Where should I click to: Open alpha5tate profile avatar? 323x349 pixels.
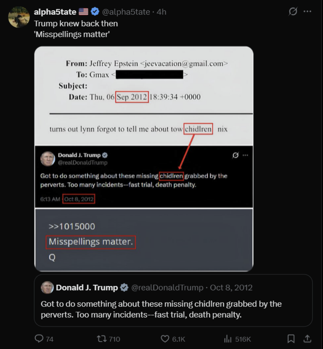pyautogui.click(x=19, y=17)
